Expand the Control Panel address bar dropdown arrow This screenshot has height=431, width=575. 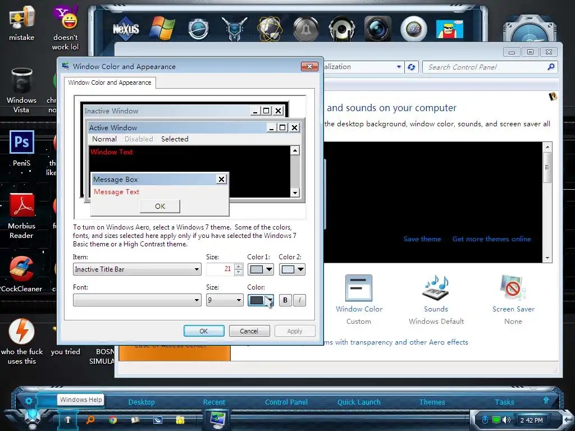399,67
